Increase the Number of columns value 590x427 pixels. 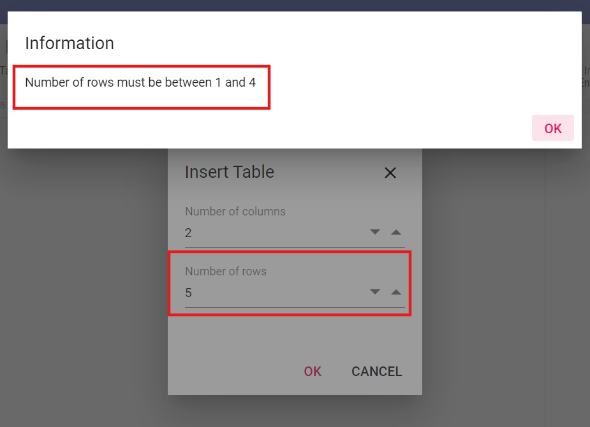396,232
